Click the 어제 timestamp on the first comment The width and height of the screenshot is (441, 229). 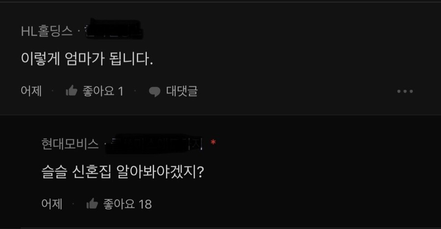click(31, 91)
